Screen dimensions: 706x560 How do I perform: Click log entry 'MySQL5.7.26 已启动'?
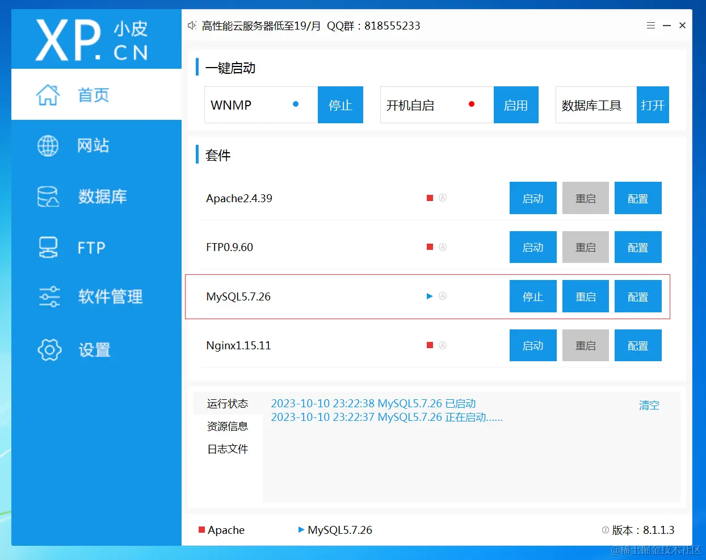click(x=373, y=403)
